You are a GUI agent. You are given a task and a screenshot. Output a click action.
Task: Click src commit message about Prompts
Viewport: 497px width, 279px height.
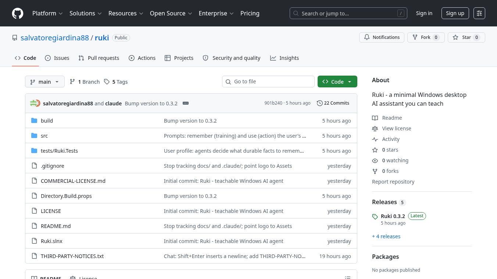(x=235, y=136)
